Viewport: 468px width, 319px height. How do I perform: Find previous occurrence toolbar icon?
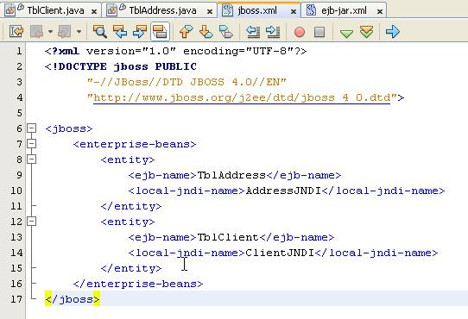click(x=120, y=31)
